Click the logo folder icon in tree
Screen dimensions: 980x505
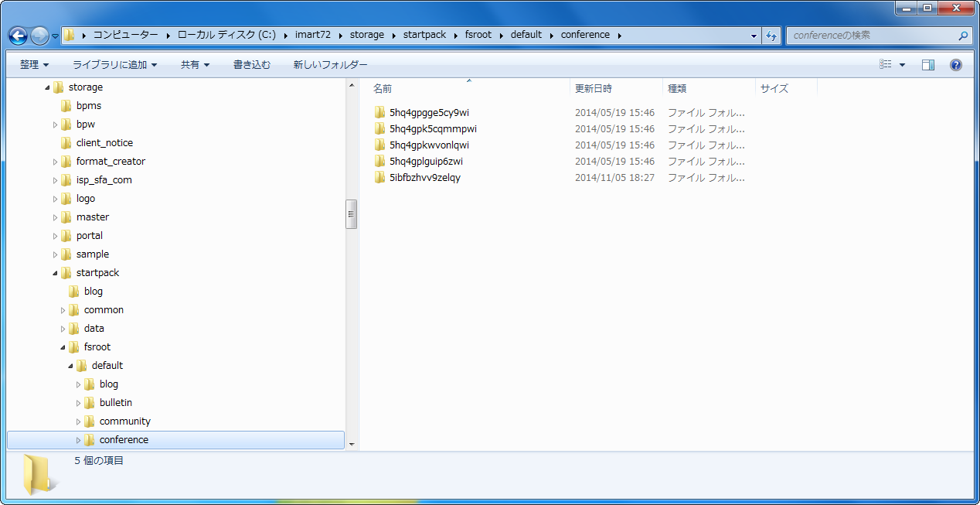click(66, 199)
